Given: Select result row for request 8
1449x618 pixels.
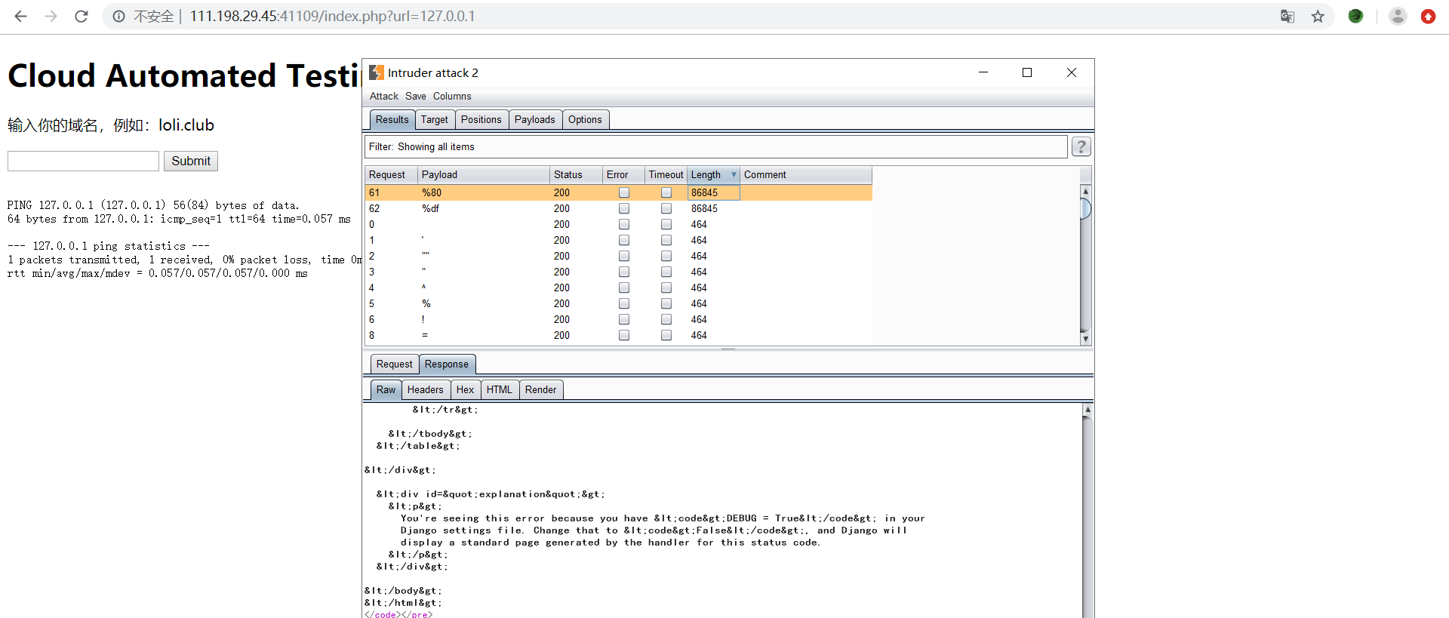Looking at the screenshot, I should (618, 335).
